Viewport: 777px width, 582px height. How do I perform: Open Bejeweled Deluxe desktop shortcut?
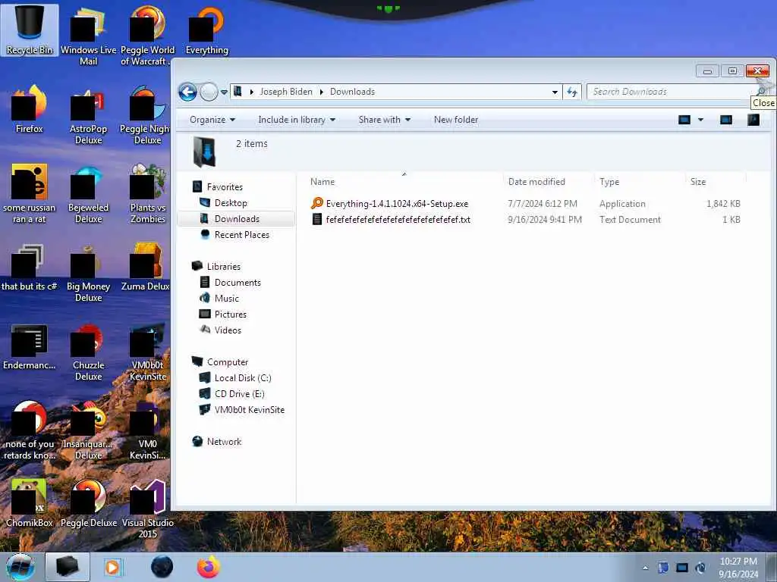pos(88,194)
